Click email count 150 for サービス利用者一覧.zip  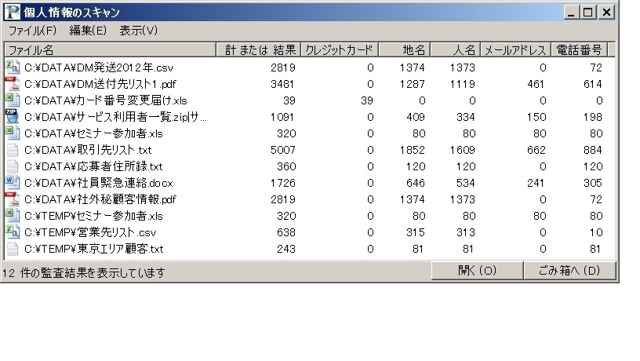[536, 117]
